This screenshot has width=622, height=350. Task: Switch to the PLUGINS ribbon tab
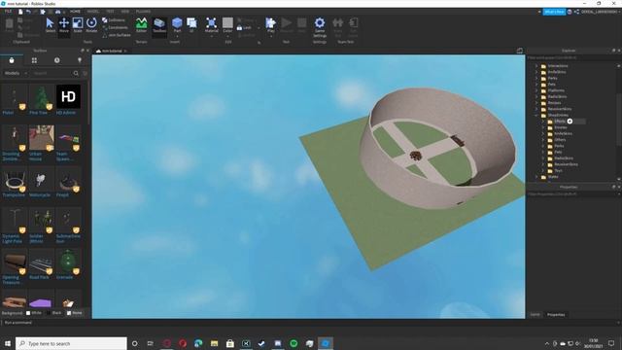tap(143, 12)
